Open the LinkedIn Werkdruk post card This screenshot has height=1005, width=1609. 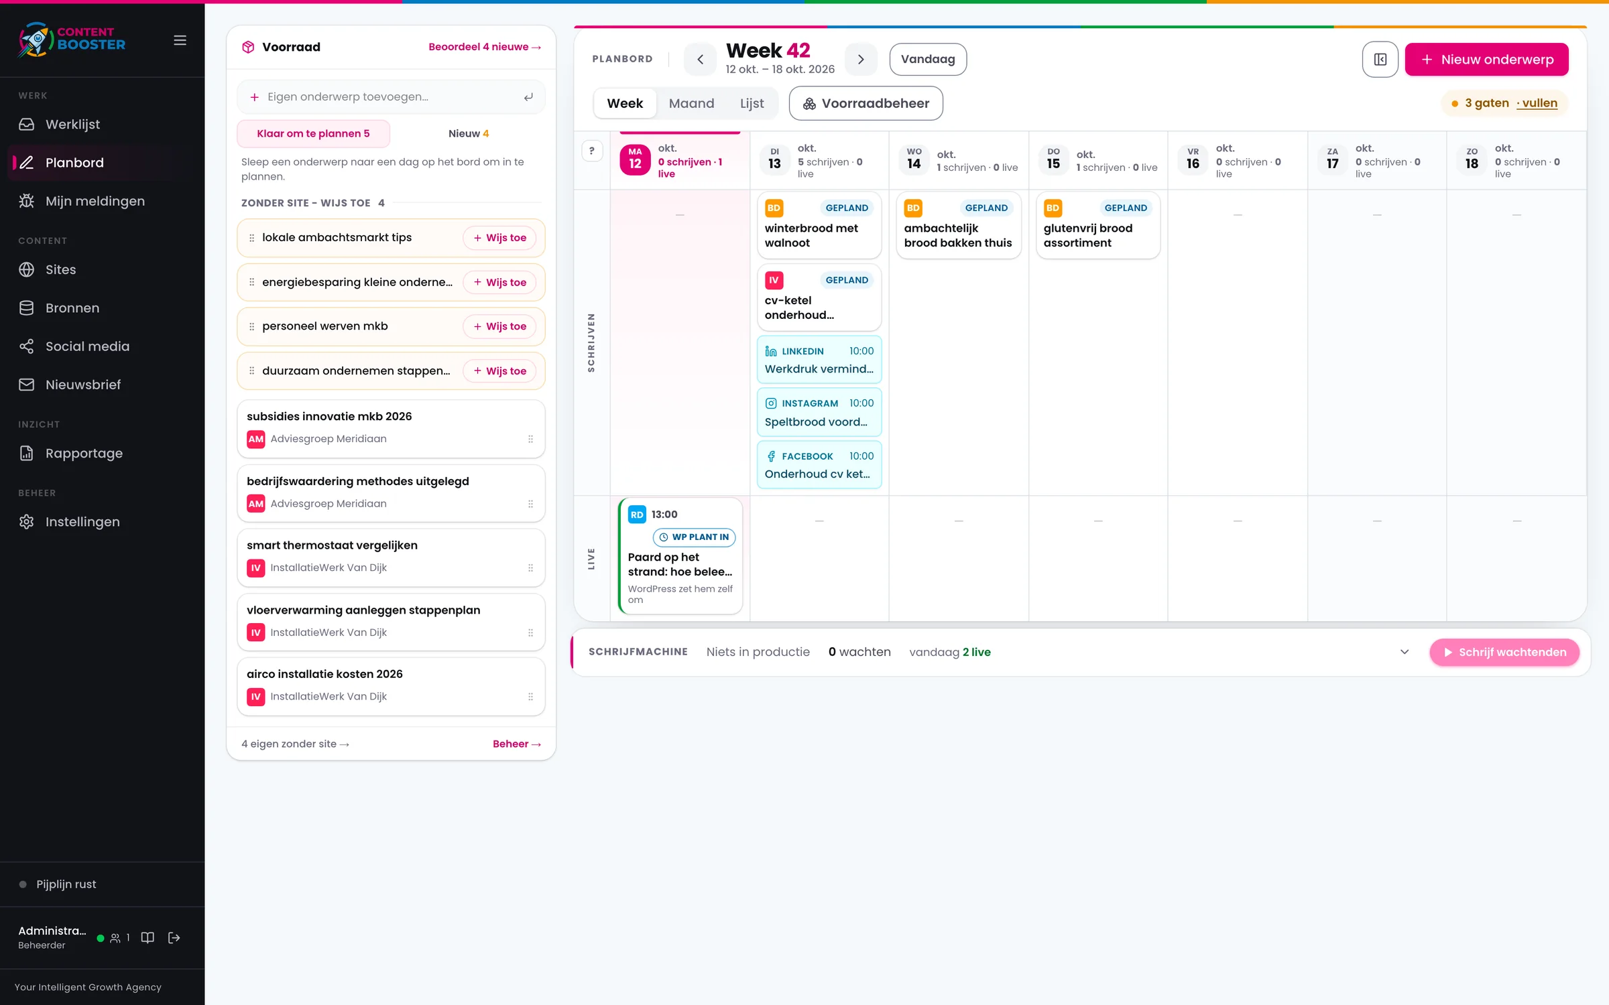[819, 360]
